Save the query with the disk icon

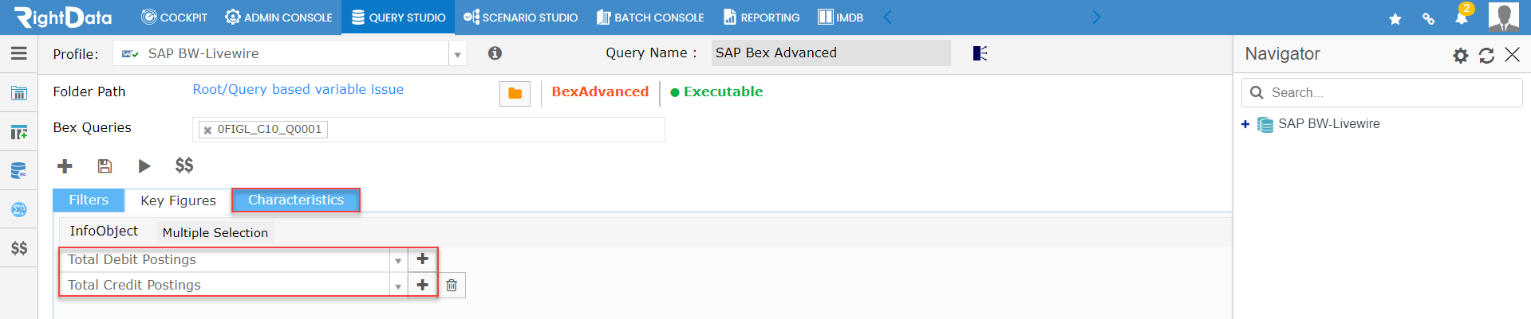(x=105, y=165)
